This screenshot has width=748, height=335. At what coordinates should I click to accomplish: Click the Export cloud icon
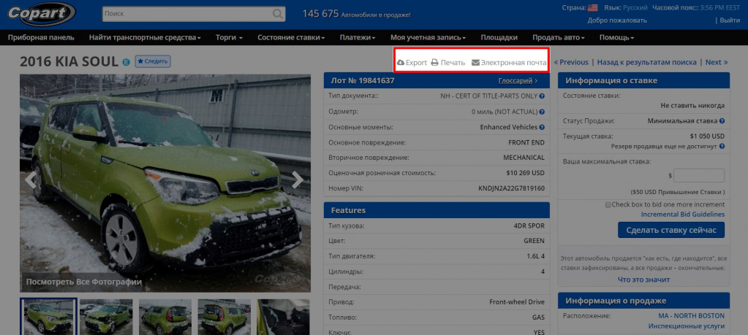click(x=401, y=62)
